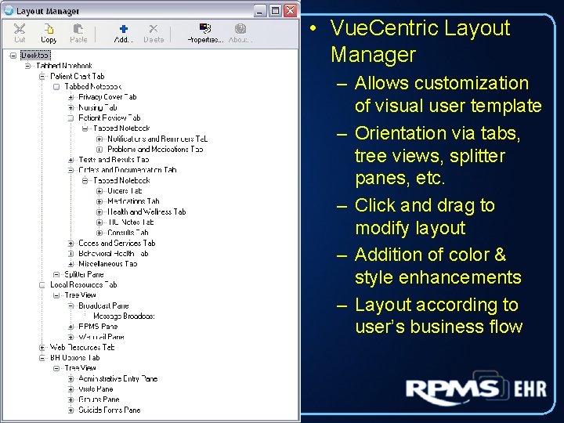Expand the Tests and Results Tab node
The height and width of the screenshot is (423, 564).
pyautogui.click(x=70, y=160)
